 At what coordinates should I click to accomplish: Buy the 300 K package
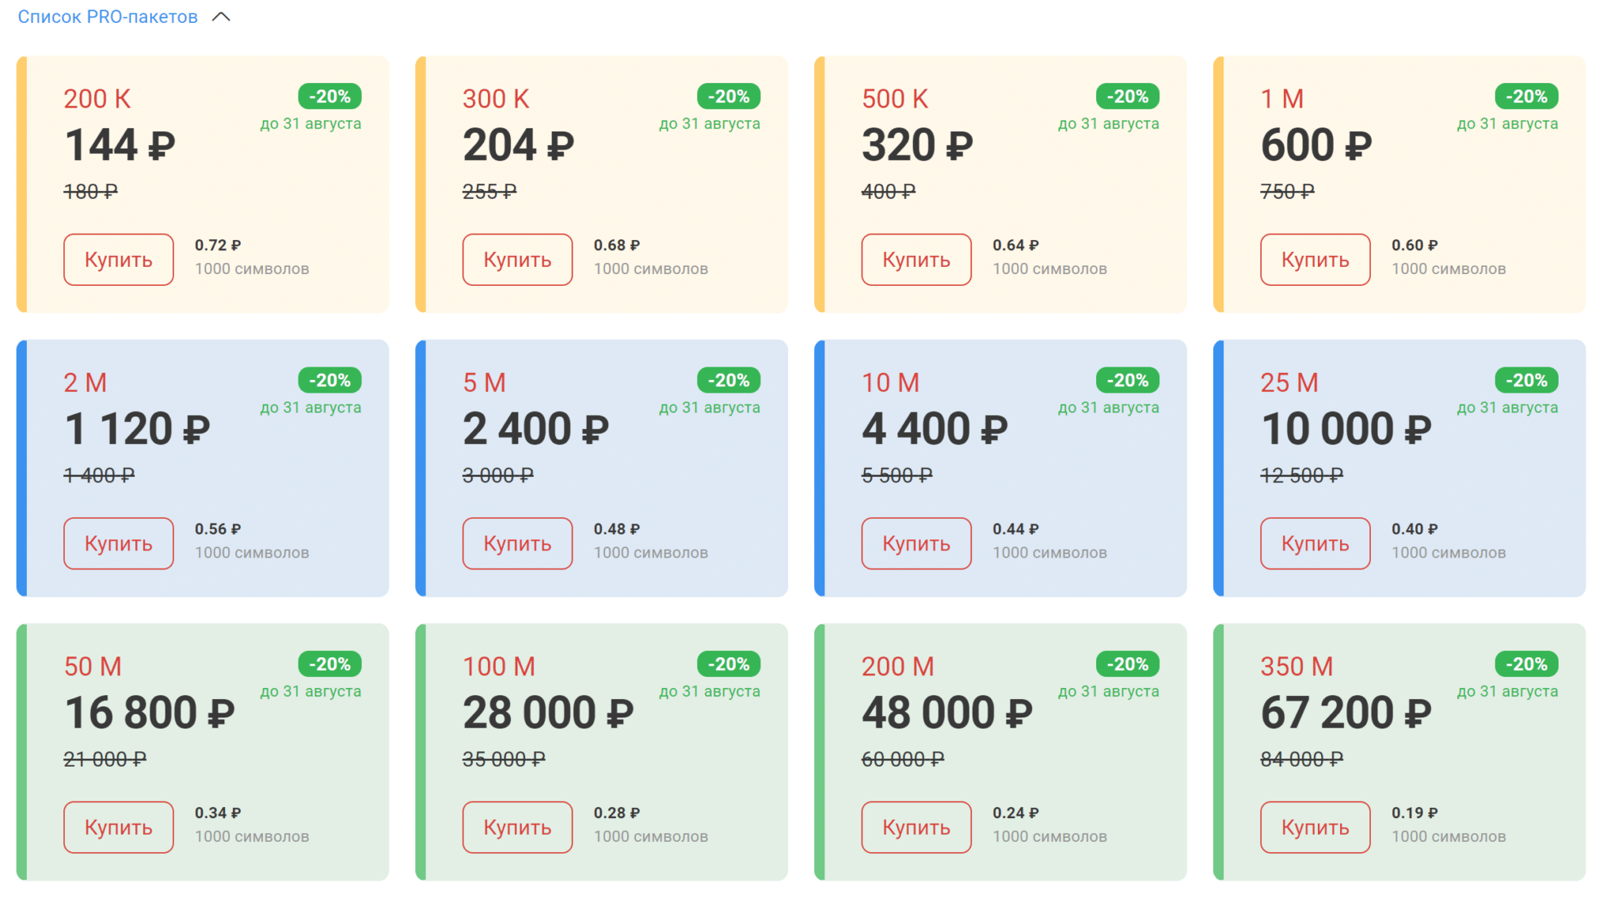pos(517,260)
